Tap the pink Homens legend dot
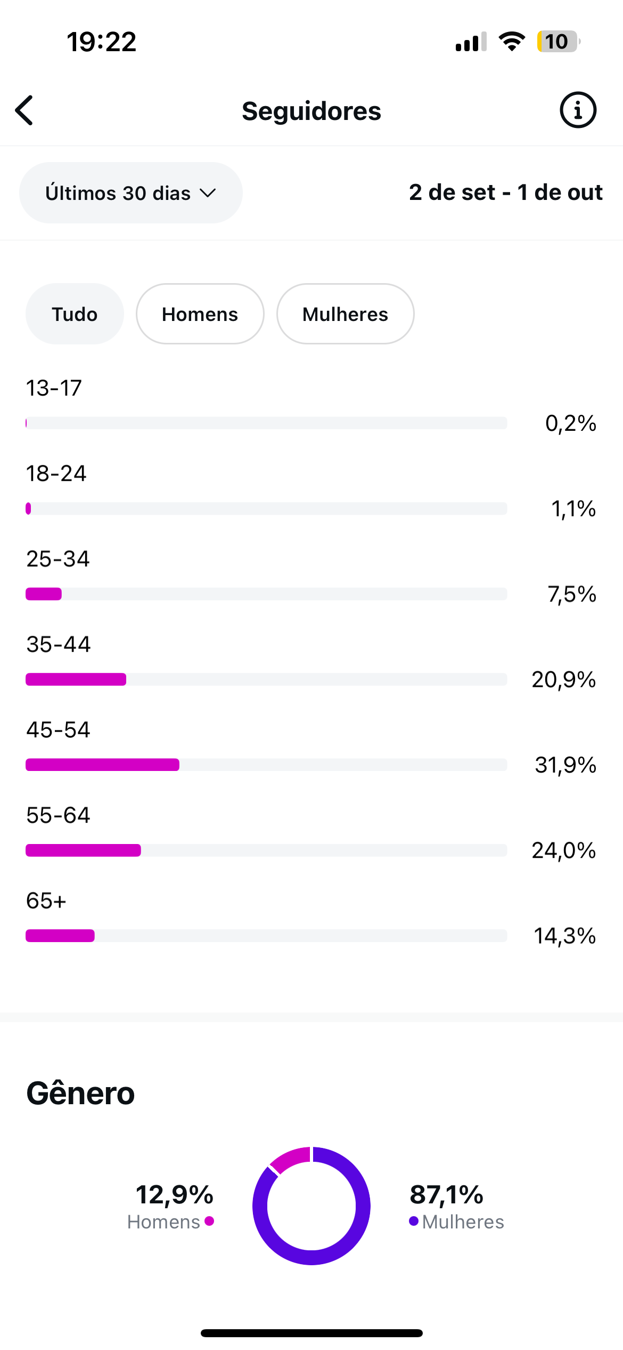The height and width of the screenshot is (1350, 623). tap(209, 1221)
